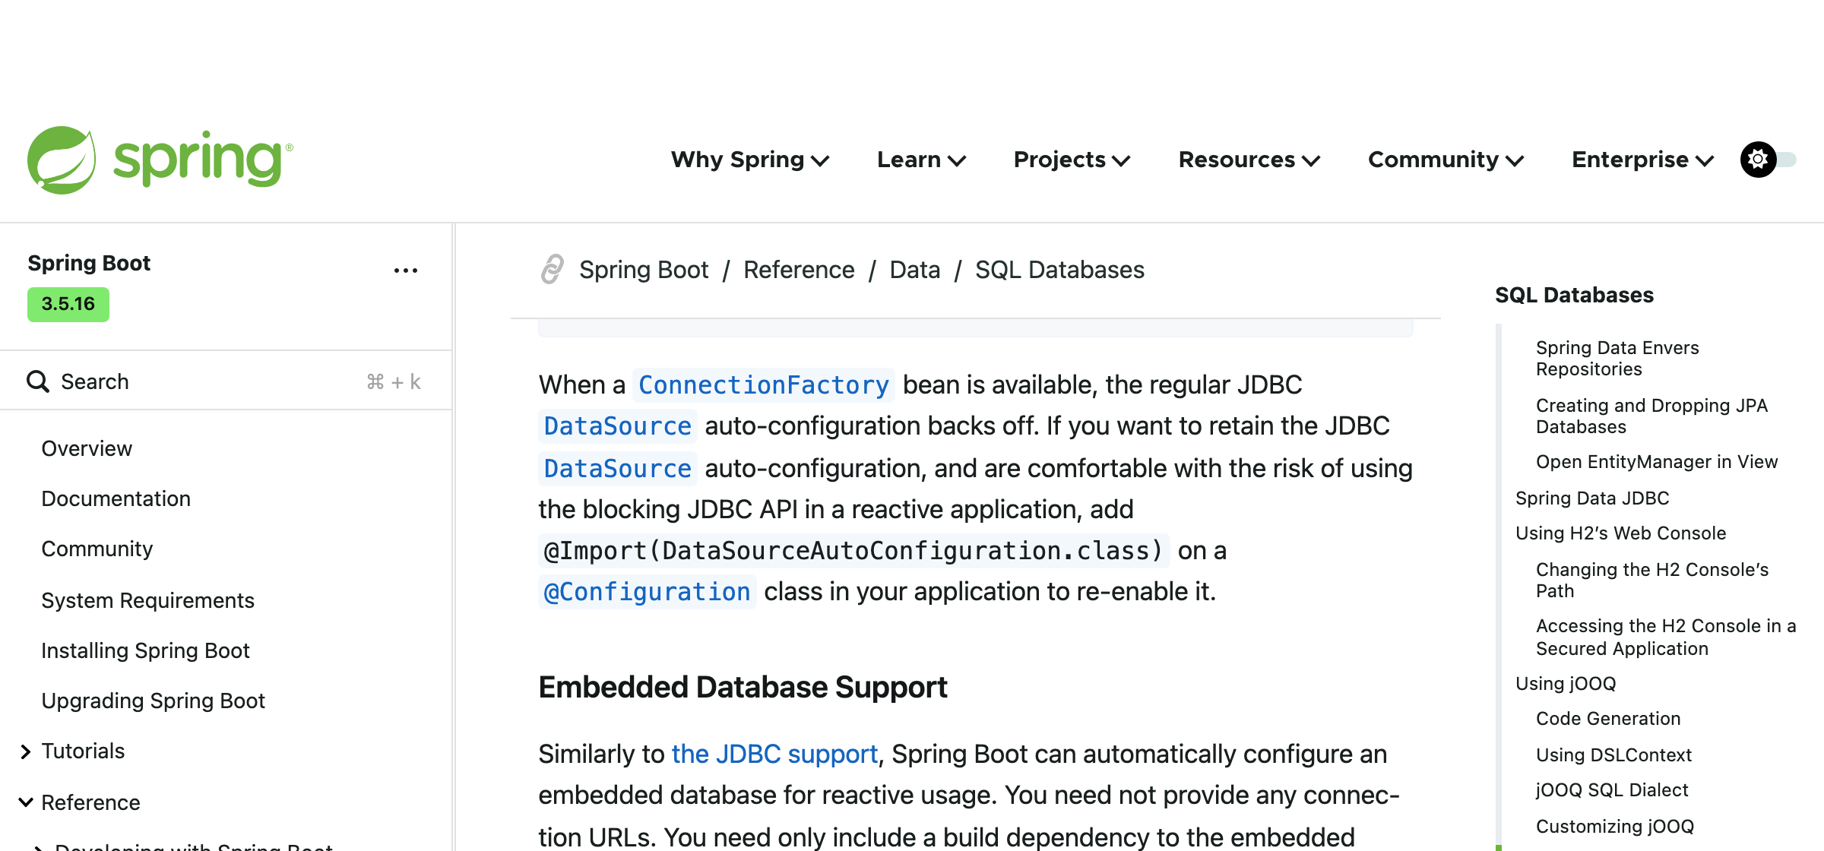
Task: Click the Search docs field
Action: point(226,381)
